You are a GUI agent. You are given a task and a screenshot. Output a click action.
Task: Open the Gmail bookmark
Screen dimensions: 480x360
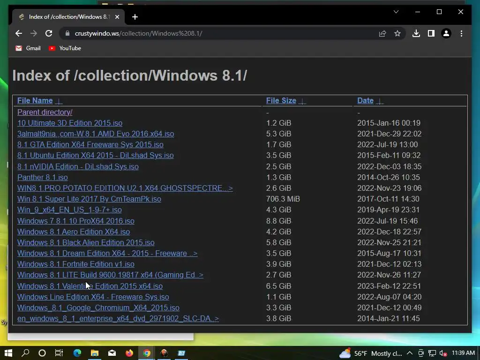click(28, 48)
